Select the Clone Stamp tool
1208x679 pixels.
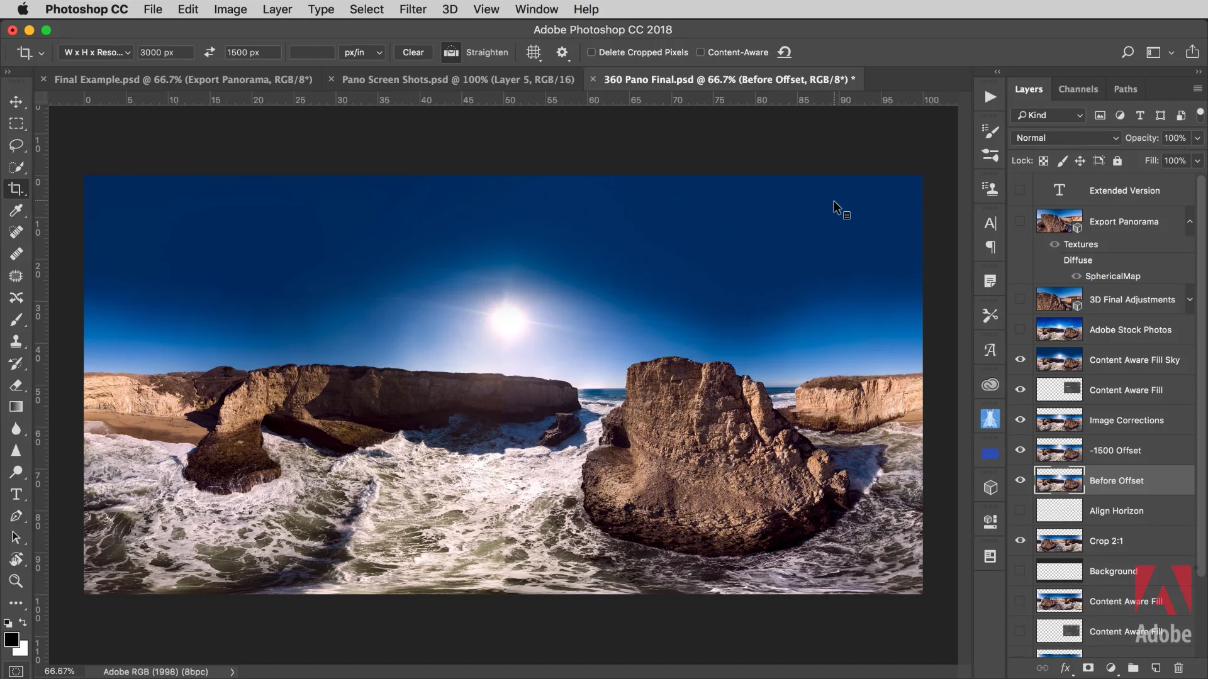tap(16, 341)
